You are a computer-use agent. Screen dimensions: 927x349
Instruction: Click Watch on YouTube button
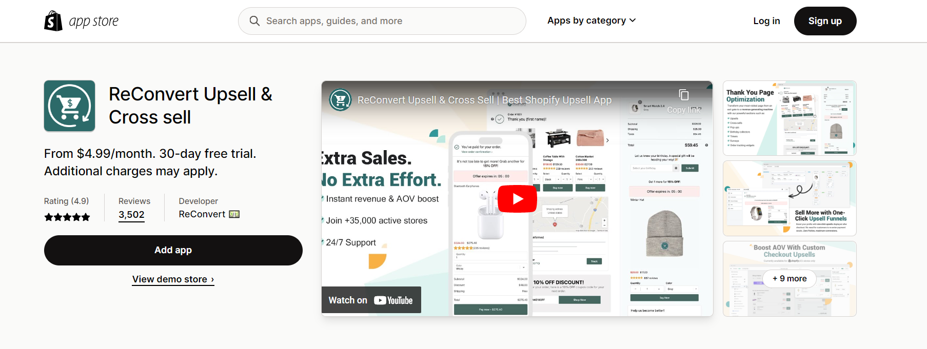(x=371, y=300)
